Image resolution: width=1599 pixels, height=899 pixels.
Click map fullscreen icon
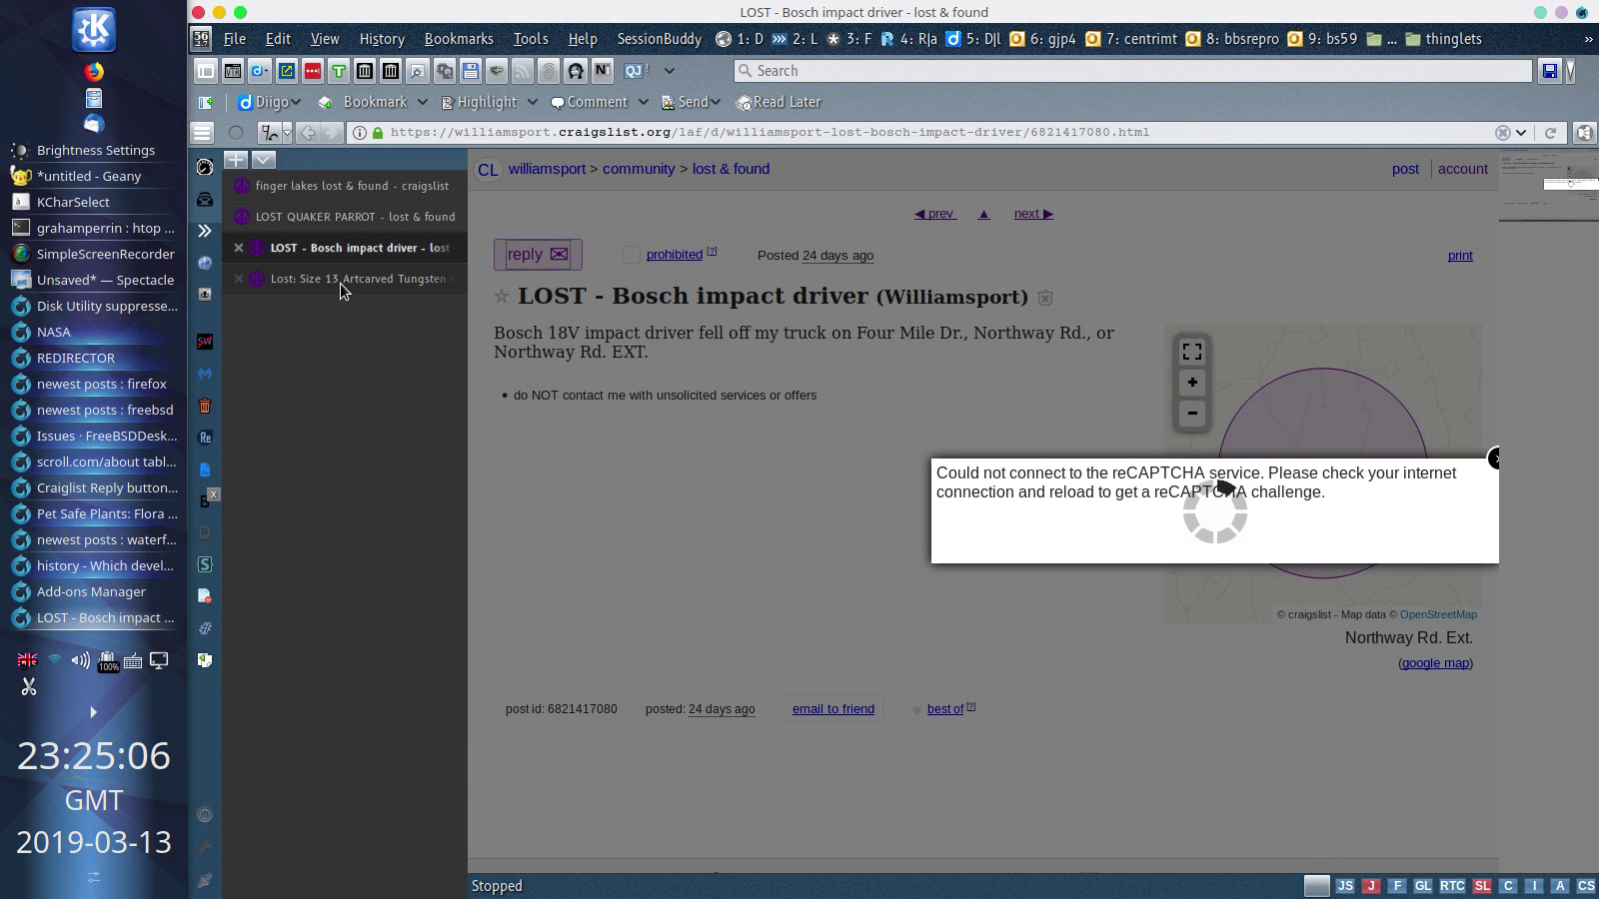(x=1192, y=352)
